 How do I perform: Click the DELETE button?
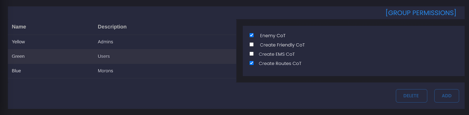coord(411,96)
